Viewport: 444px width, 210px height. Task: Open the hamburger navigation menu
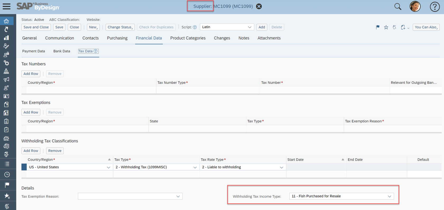pyautogui.click(x=6, y=6)
